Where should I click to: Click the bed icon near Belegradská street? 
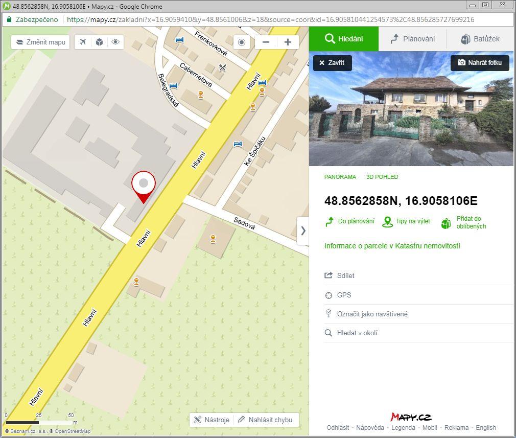173,86
